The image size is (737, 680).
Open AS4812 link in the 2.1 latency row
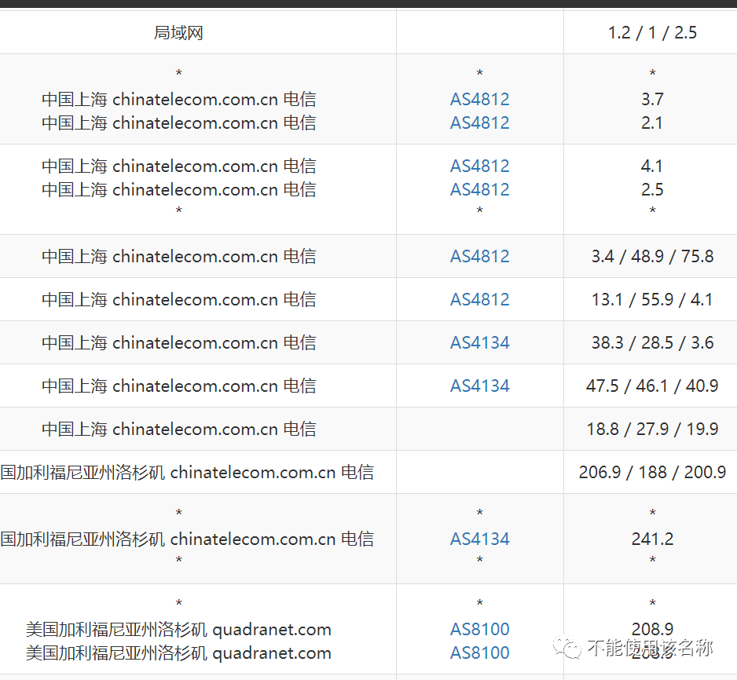[x=479, y=122]
